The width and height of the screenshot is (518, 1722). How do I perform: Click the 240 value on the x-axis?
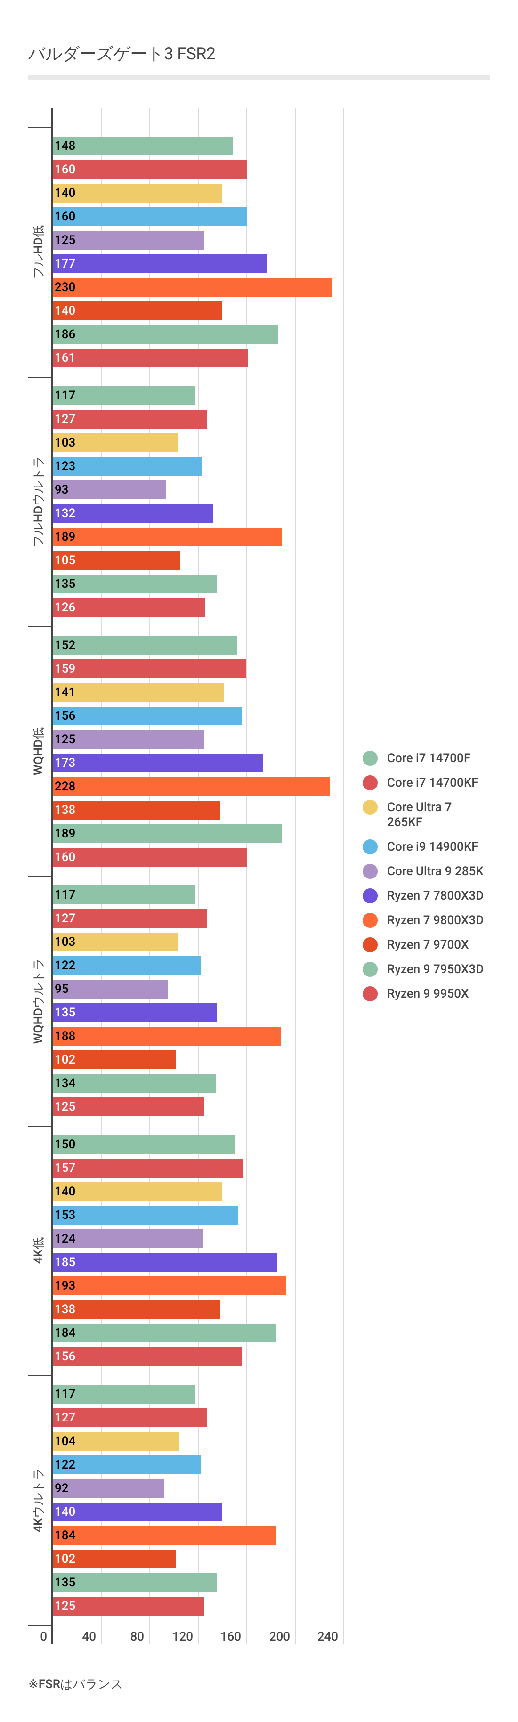327,1636
